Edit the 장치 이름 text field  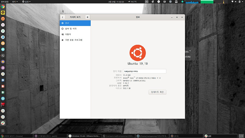click(x=145, y=71)
